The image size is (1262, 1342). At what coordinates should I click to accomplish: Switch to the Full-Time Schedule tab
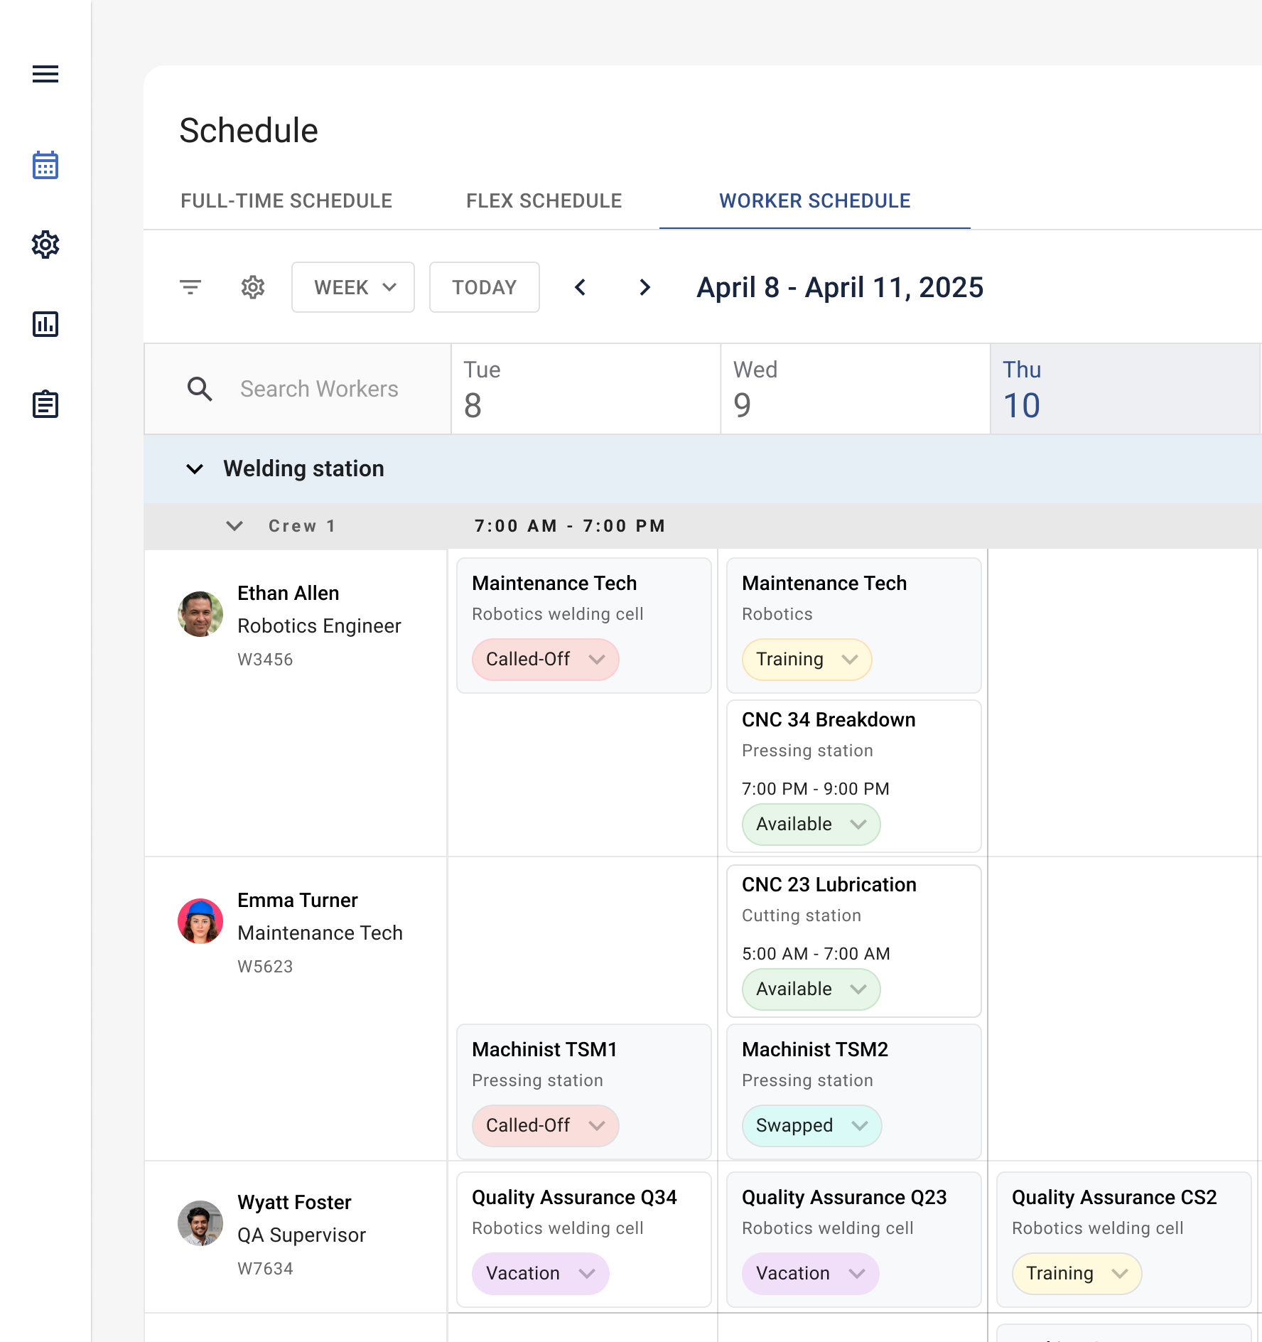pos(286,200)
